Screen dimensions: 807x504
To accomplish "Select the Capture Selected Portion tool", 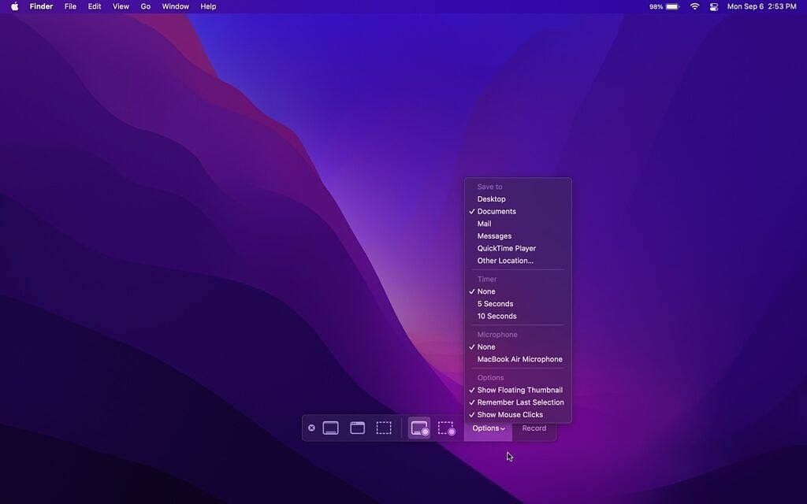I will pos(384,428).
